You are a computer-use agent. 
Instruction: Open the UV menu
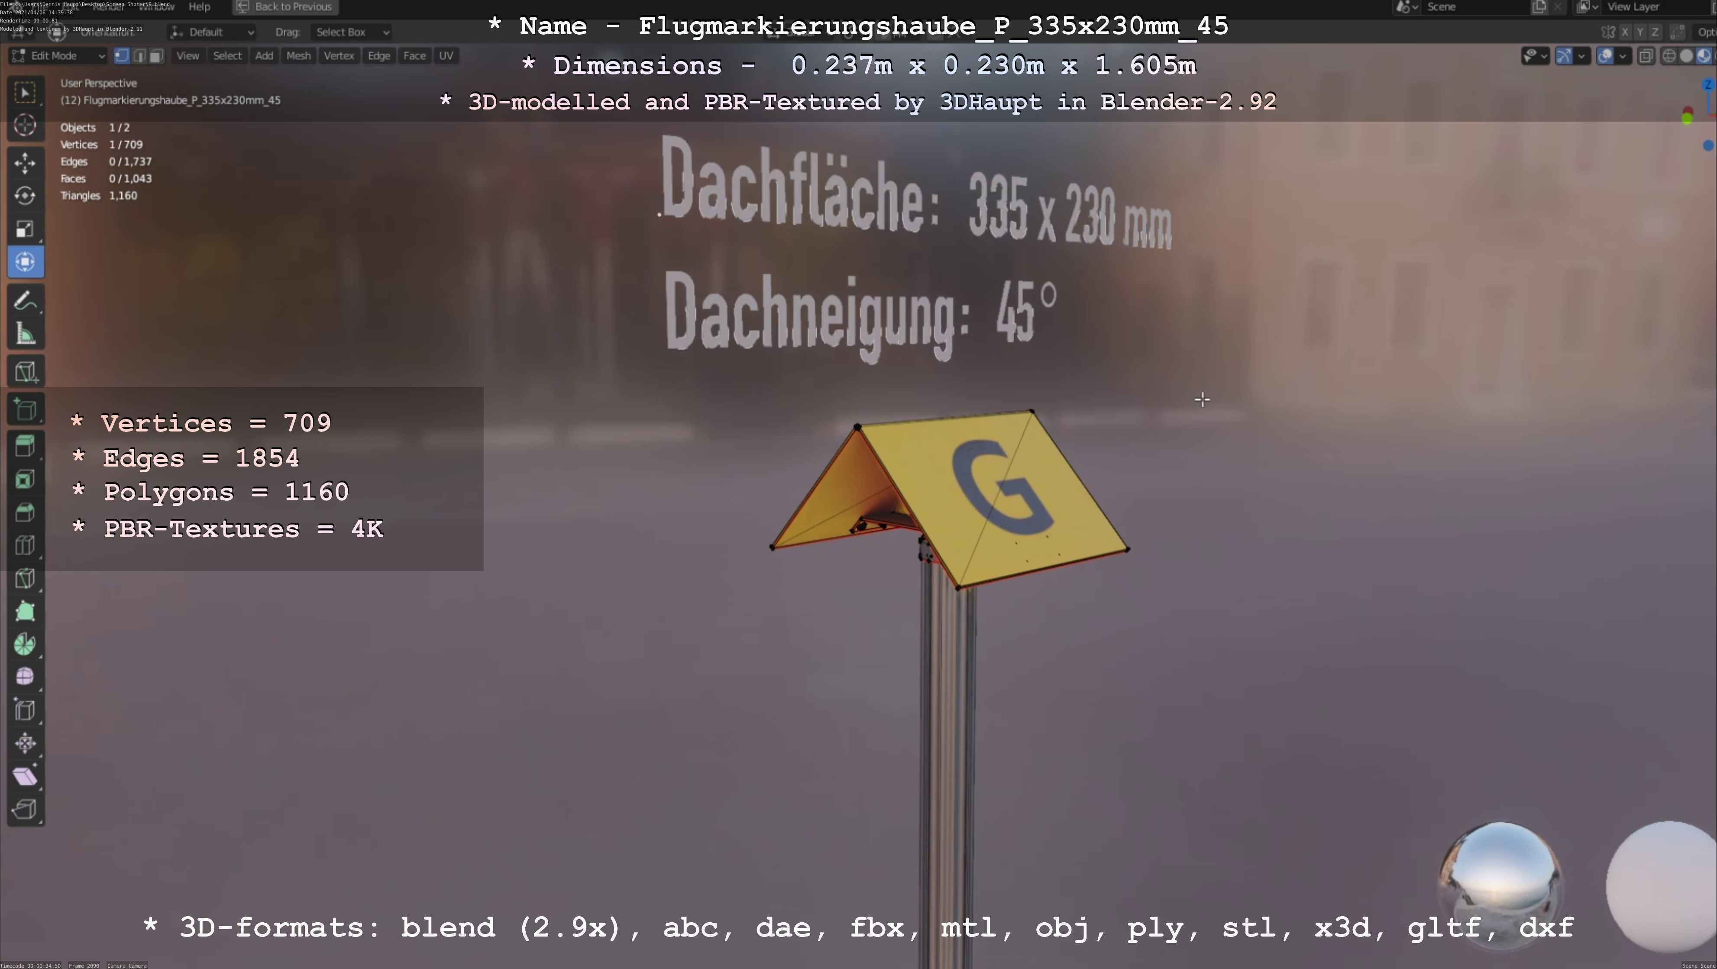point(446,56)
